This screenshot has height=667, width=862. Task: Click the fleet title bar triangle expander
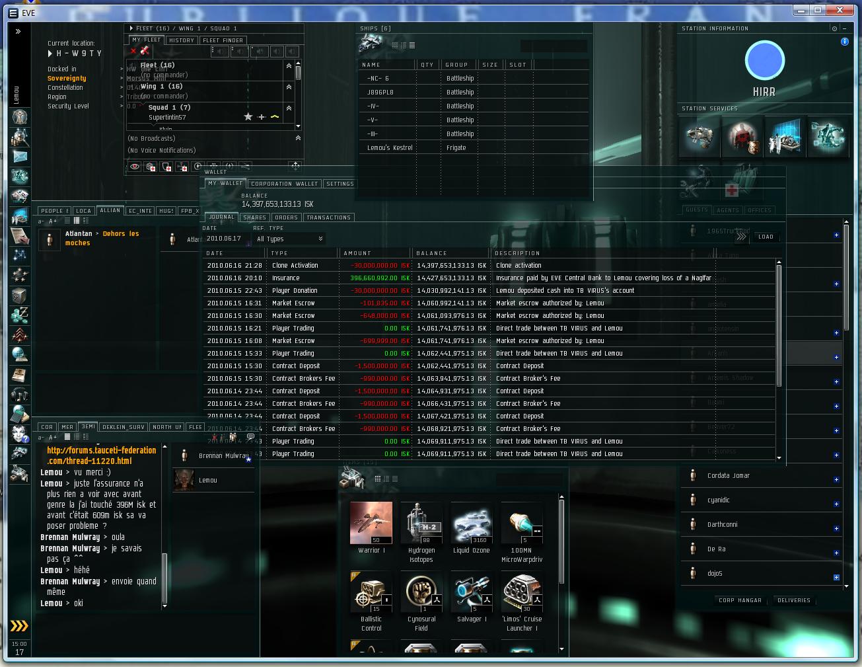(131, 28)
